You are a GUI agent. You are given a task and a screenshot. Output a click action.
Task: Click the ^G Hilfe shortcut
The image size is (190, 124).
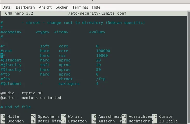coord(10,116)
